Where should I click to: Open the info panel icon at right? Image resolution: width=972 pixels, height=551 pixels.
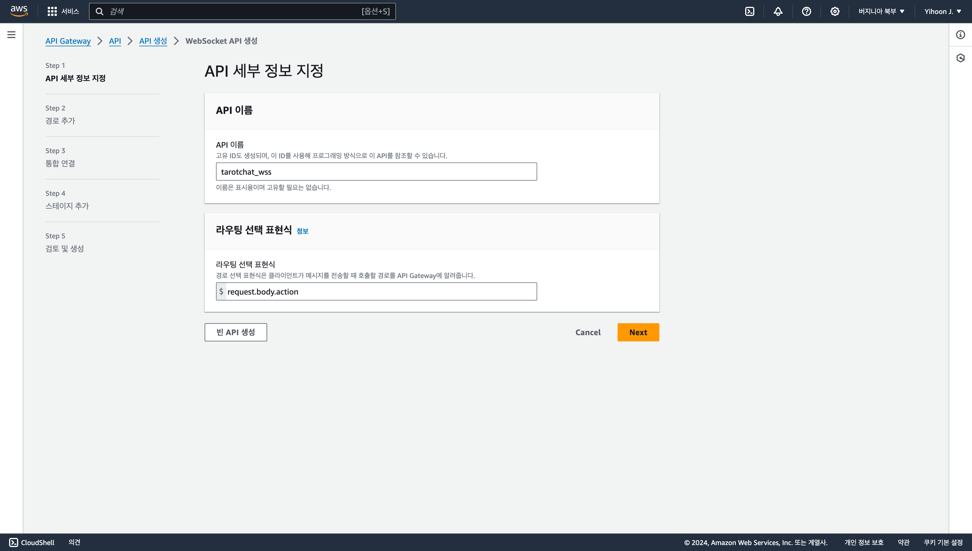pyautogui.click(x=961, y=35)
